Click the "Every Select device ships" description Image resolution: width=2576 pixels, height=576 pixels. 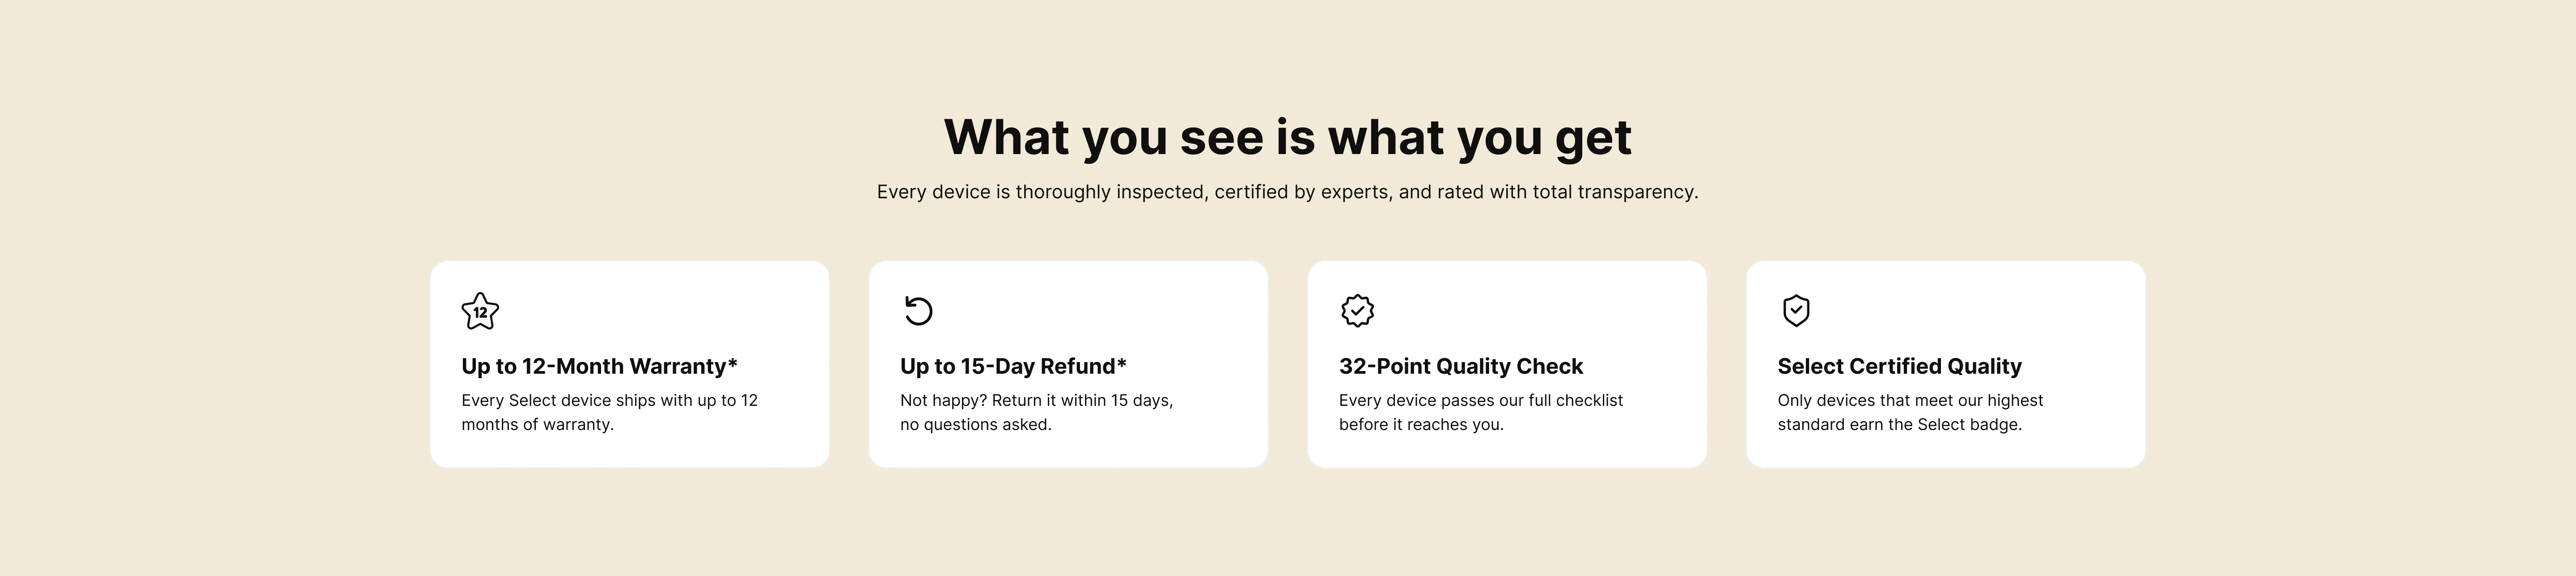point(609,412)
